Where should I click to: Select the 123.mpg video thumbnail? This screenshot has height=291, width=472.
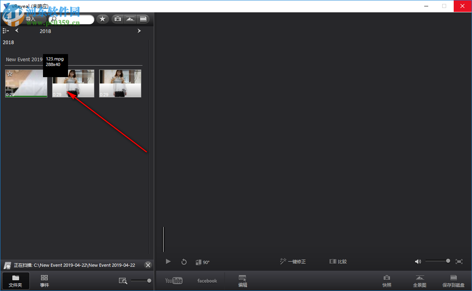tap(73, 83)
